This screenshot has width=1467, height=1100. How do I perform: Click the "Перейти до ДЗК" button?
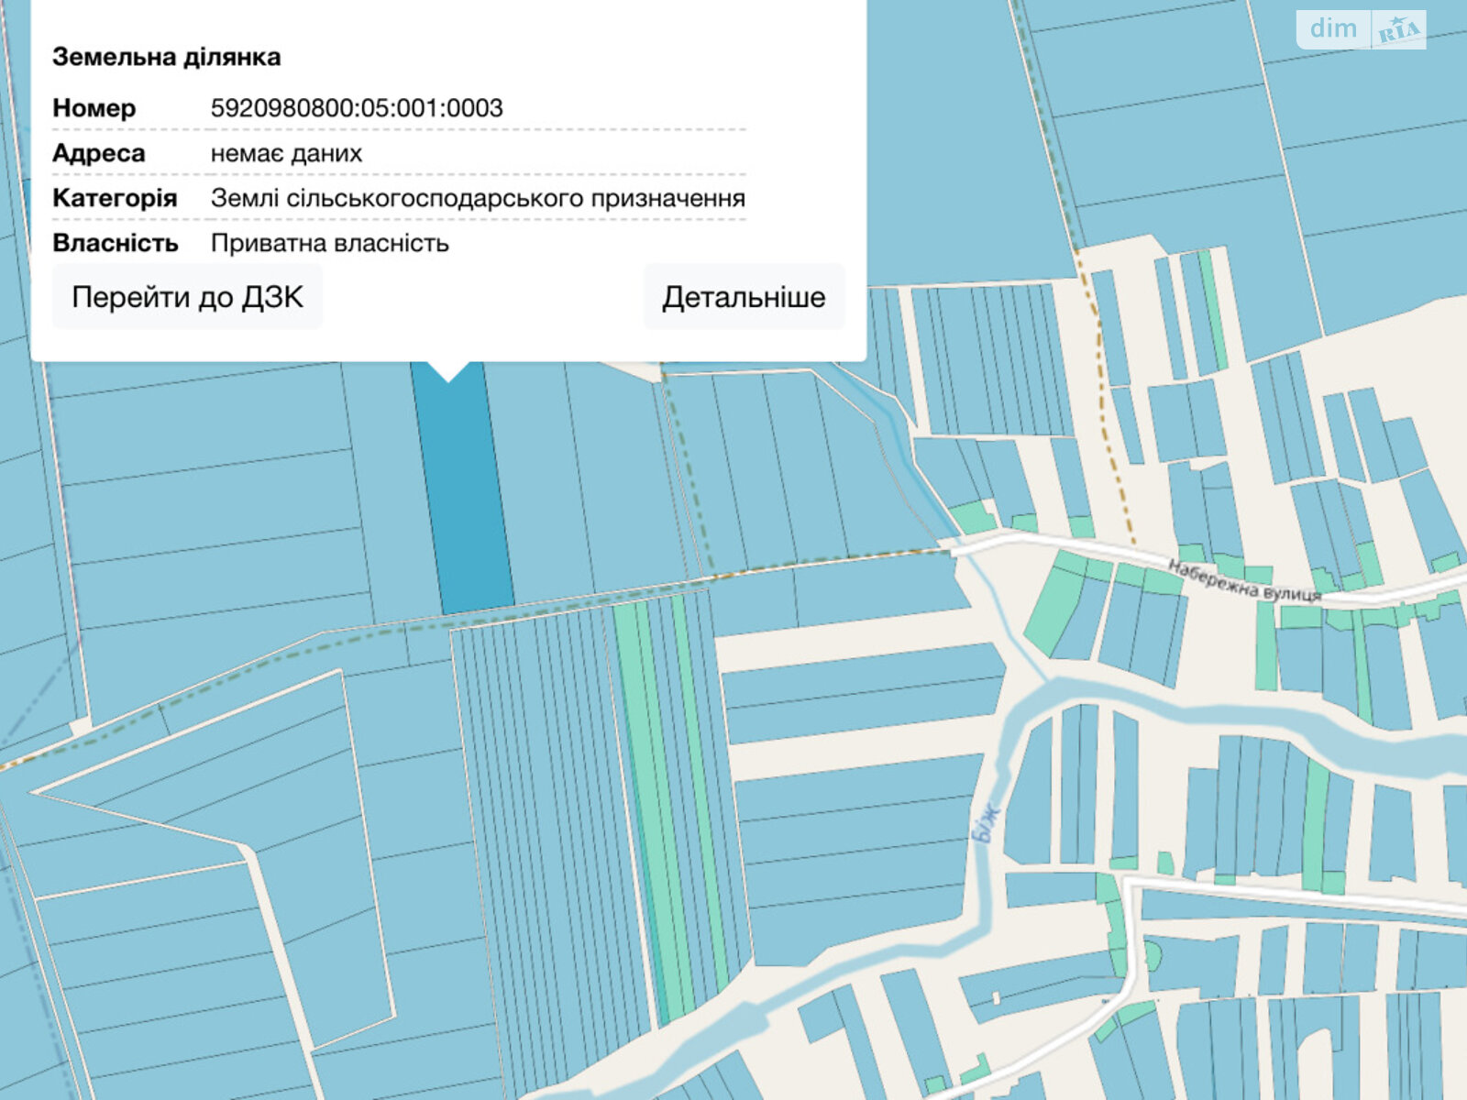[x=187, y=297]
